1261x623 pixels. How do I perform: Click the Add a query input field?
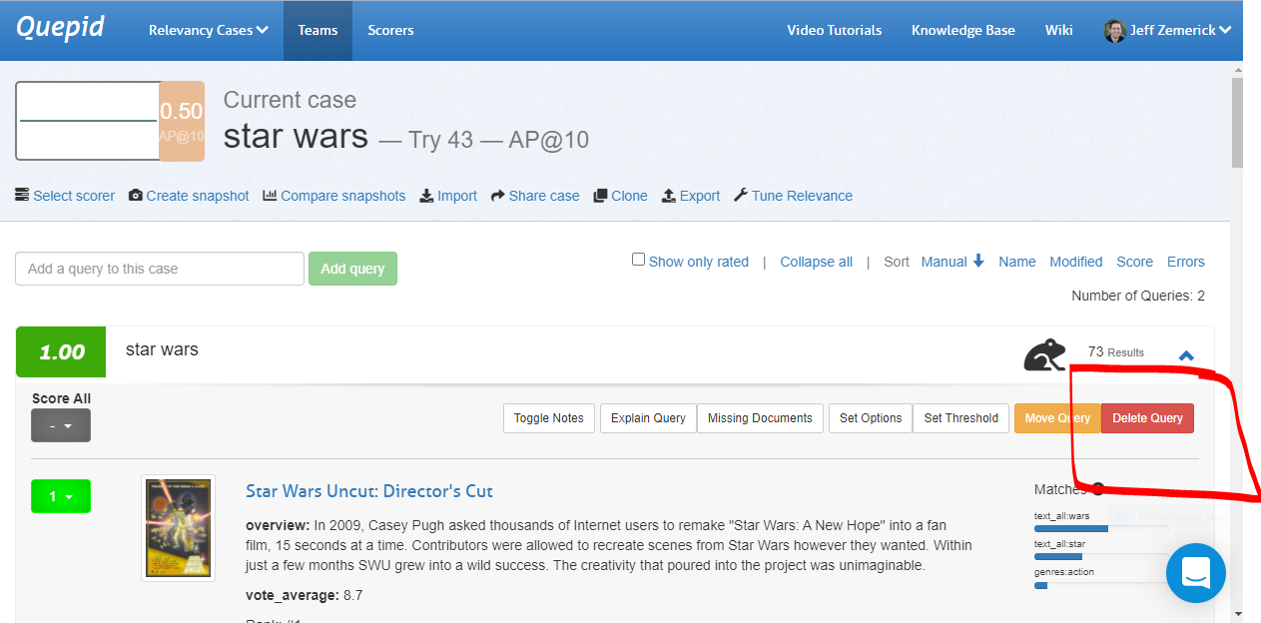pyautogui.click(x=160, y=269)
